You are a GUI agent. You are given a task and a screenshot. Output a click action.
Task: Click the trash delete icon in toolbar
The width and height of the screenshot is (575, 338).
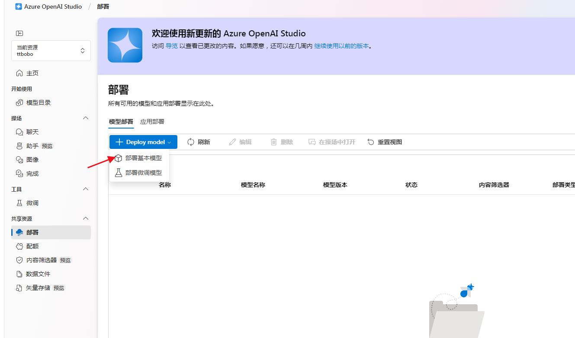274,142
